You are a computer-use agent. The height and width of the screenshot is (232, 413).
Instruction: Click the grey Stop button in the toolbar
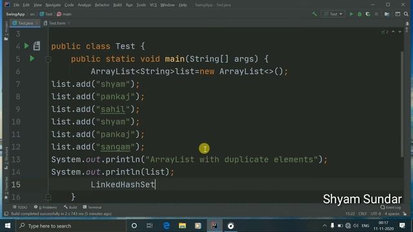pyautogui.click(x=376, y=14)
